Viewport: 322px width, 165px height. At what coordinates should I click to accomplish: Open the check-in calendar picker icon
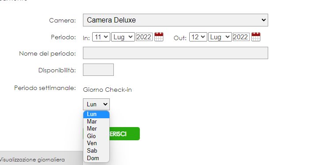click(x=159, y=37)
